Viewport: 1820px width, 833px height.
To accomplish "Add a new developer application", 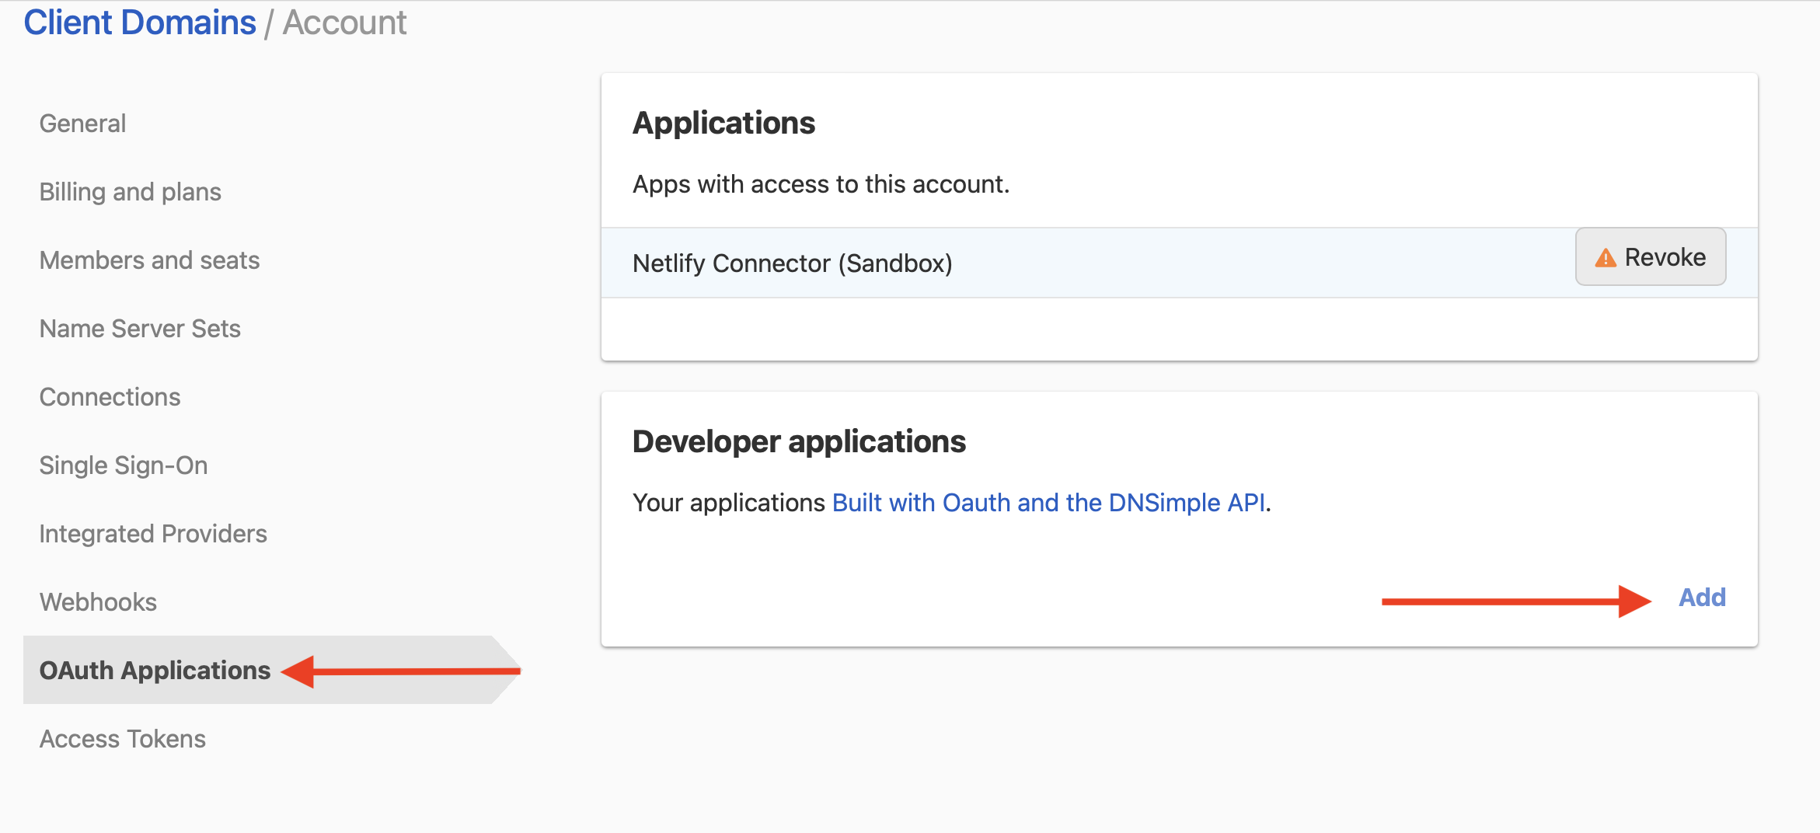I will point(1701,597).
